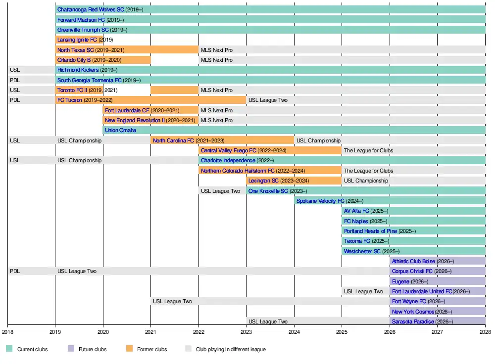Click the orange Former clubs legend swatch
The height and width of the screenshot is (364, 495).
[129, 349]
